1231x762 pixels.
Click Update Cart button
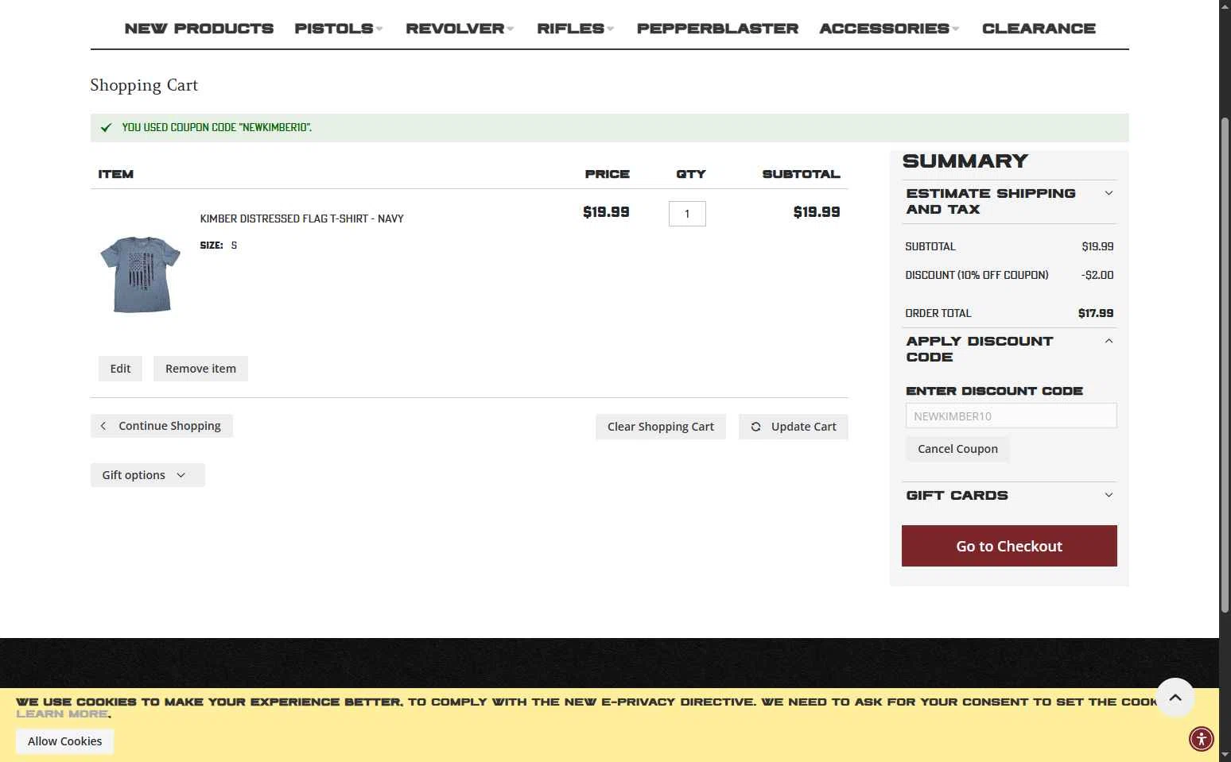pyautogui.click(x=793, y=427)
